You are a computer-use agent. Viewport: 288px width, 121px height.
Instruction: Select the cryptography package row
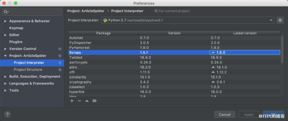coord(174,82)
